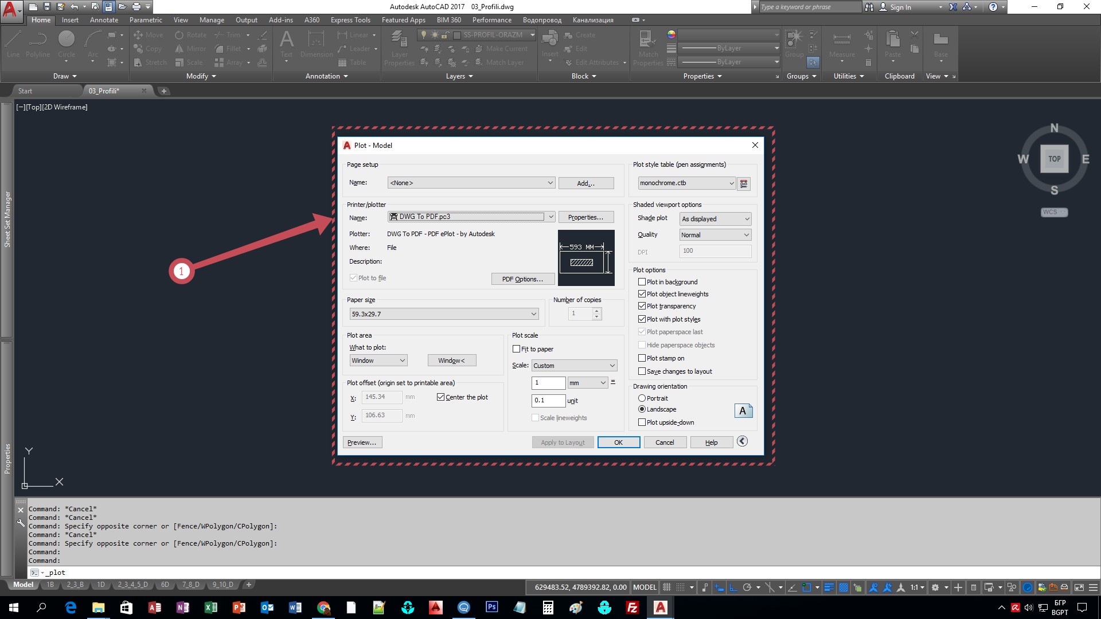The width and height of the screenshot is (1101, 619).
Task: Click the Add... page setup button
Action: (586, 183)
